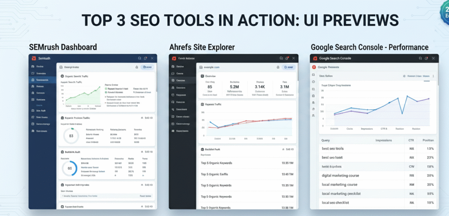
Task: Select the highlighted SEMrush sidebar item
Action: pyautogui.click(x=43, y=80)
